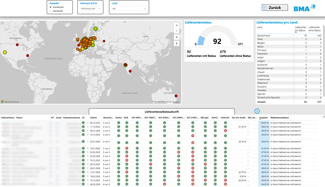Viewport: 325px width, 187px height.
Task: Select the Finnland row in country table
Action: point(289,50)
